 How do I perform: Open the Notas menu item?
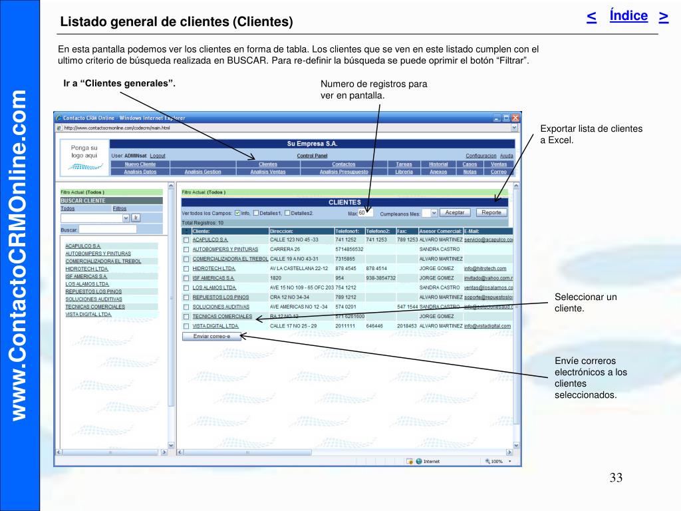470,172
